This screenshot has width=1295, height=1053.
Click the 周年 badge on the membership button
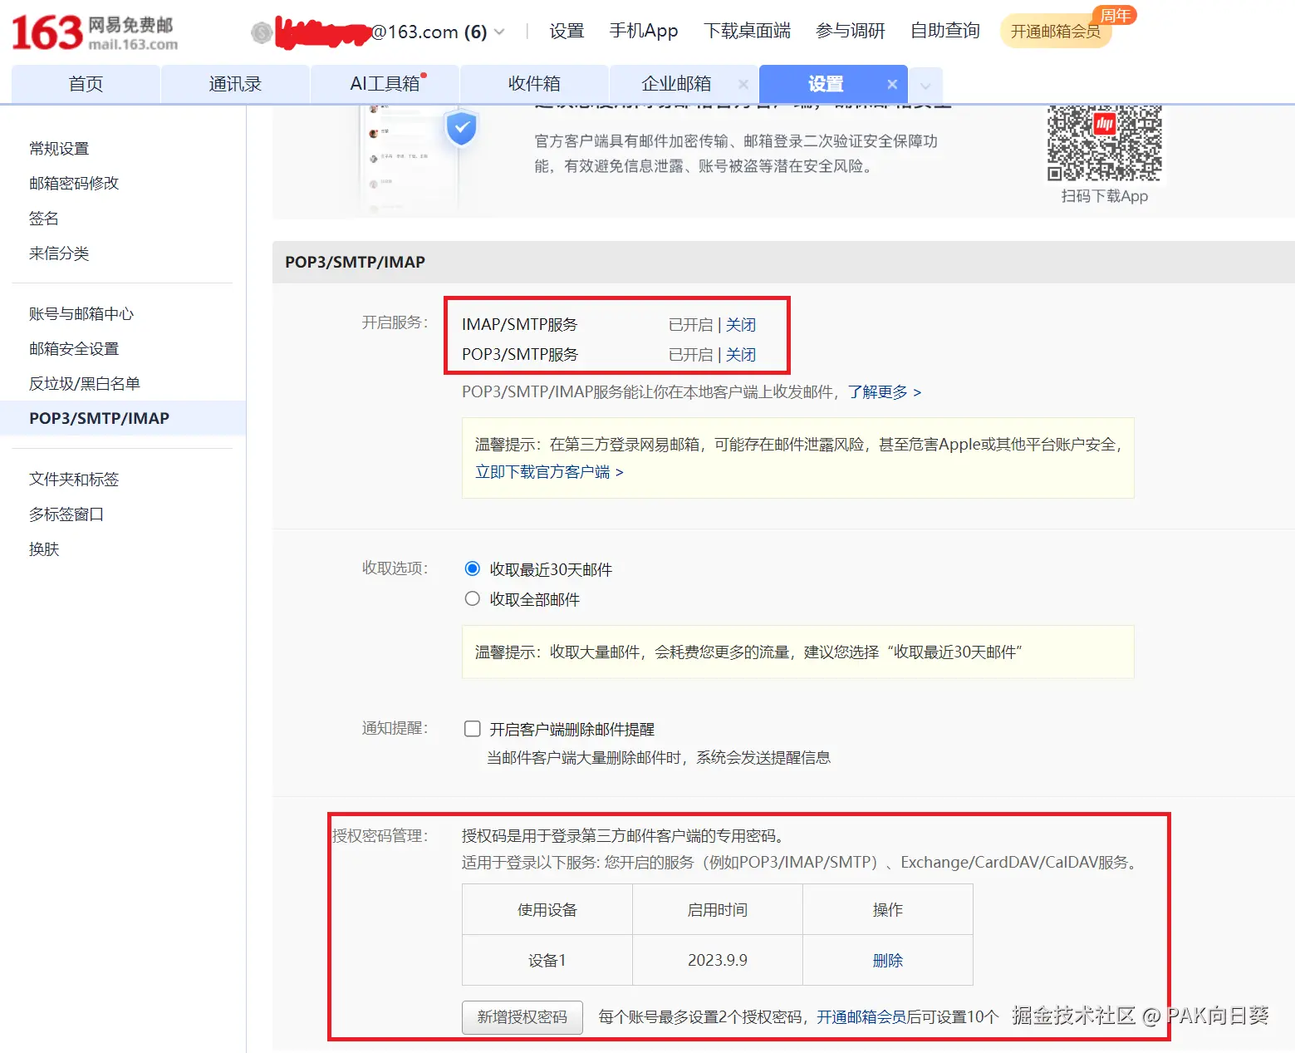pos(1115,15)
